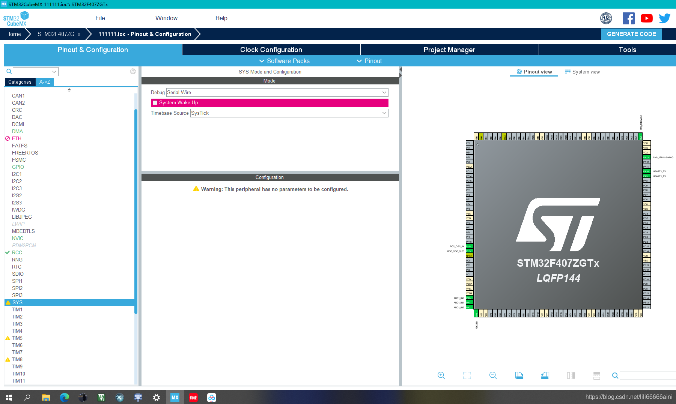The width and height of the screenshot is (676, 404).
Task: Click the peripheral list scrollbar
Action: 136,211
